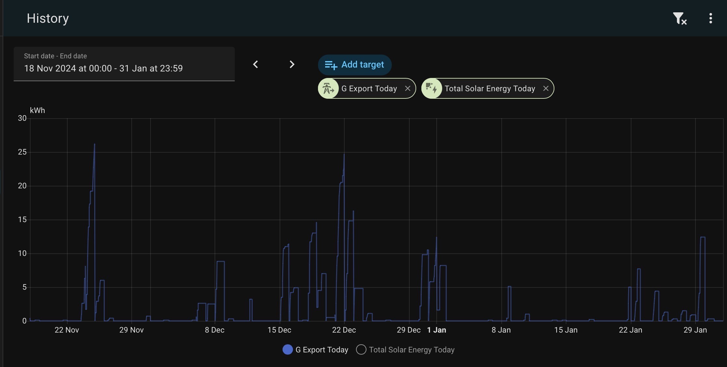Go to next date range
Screen dimensions: 727x367
click(292, 64)
